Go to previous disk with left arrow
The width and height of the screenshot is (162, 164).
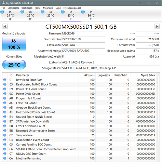point(5,26)
